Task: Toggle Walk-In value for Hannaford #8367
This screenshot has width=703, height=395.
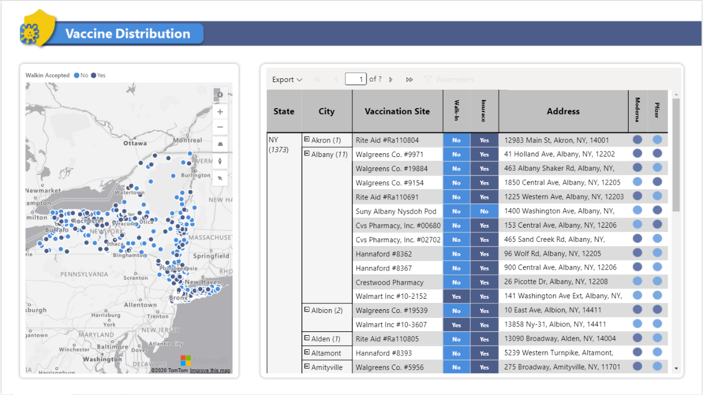Action: pyautogui.click(x=457, y=268)
